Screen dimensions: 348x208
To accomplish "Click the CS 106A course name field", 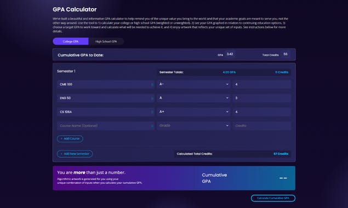I will (105, 112).
